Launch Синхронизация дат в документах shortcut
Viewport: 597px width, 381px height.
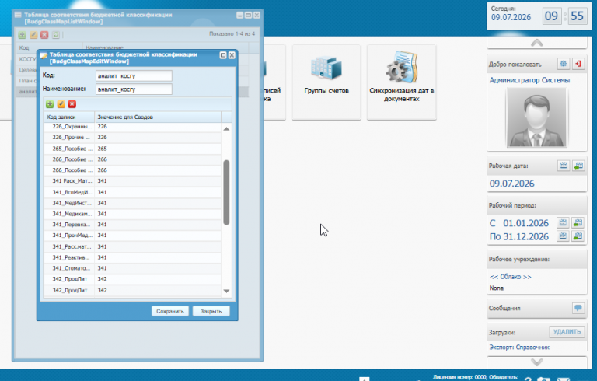click(x=402, y=82)
